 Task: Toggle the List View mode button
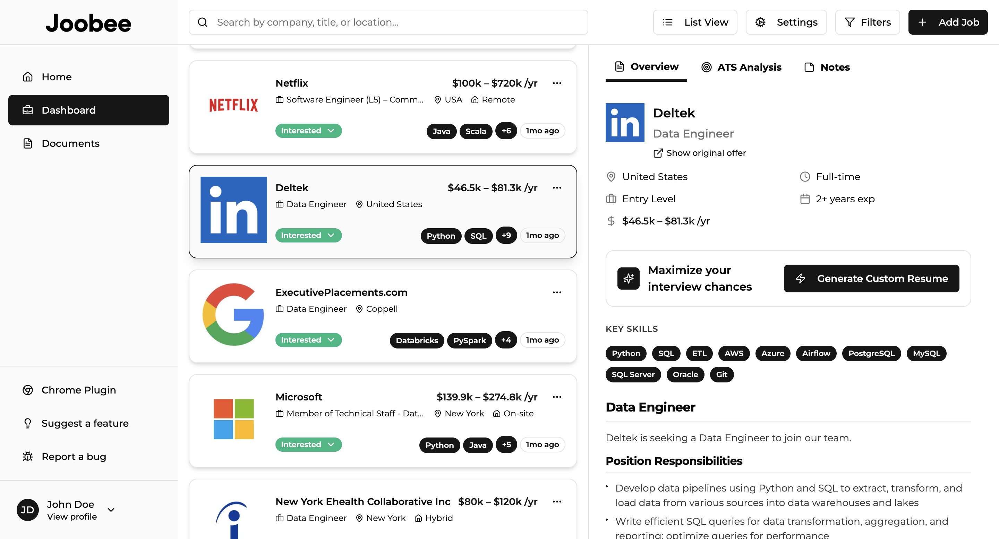click(695, 23)
